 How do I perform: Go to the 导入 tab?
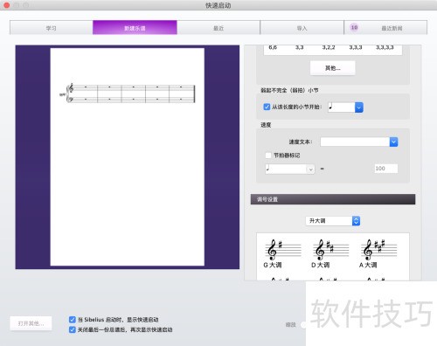pyautogui.click(x=302, y=28)
